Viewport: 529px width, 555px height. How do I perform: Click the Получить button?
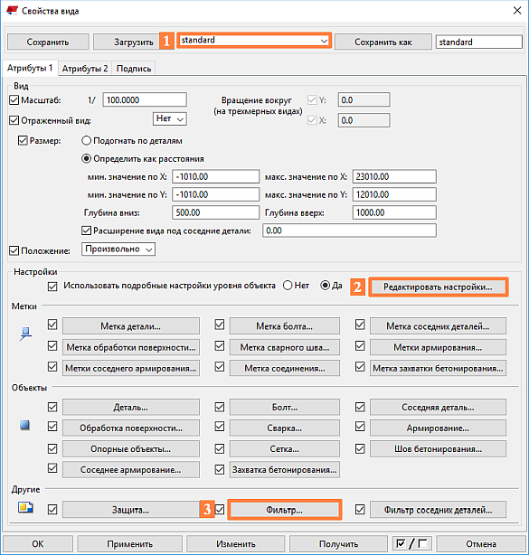click(x=338, y=543)
